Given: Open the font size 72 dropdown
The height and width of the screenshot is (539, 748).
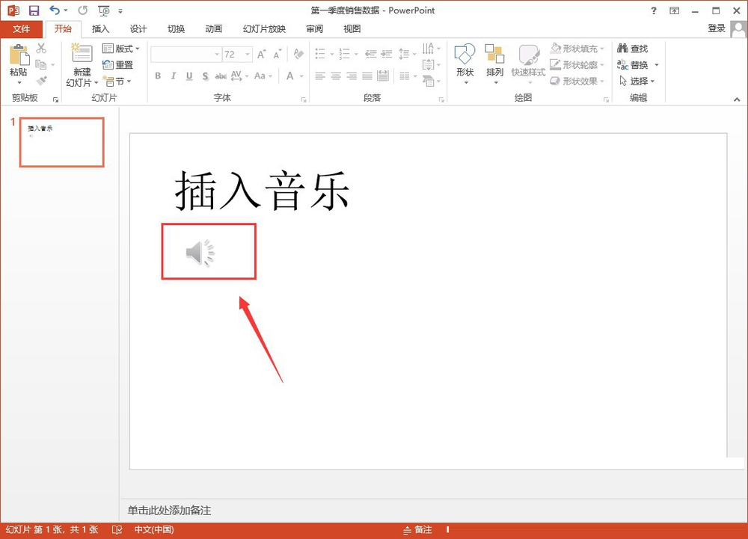Looking at the screenshot, I should click(x=248, y=55).
